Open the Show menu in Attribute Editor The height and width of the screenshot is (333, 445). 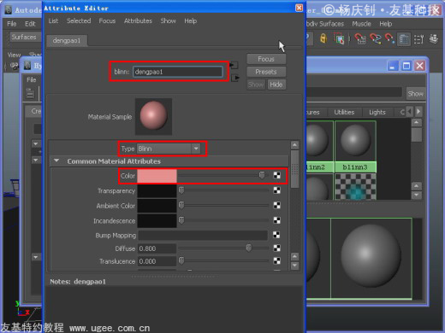(x=168, y=20)
